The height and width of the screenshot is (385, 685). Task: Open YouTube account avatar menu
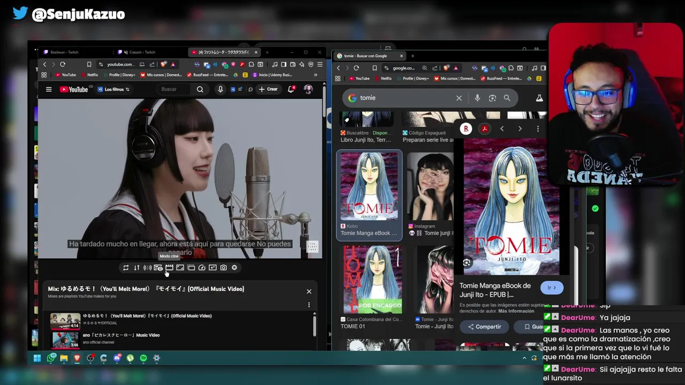308,89
